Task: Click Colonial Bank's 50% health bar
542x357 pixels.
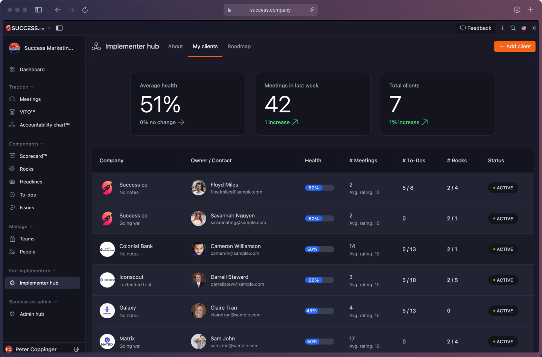Action: pos(319,249)
